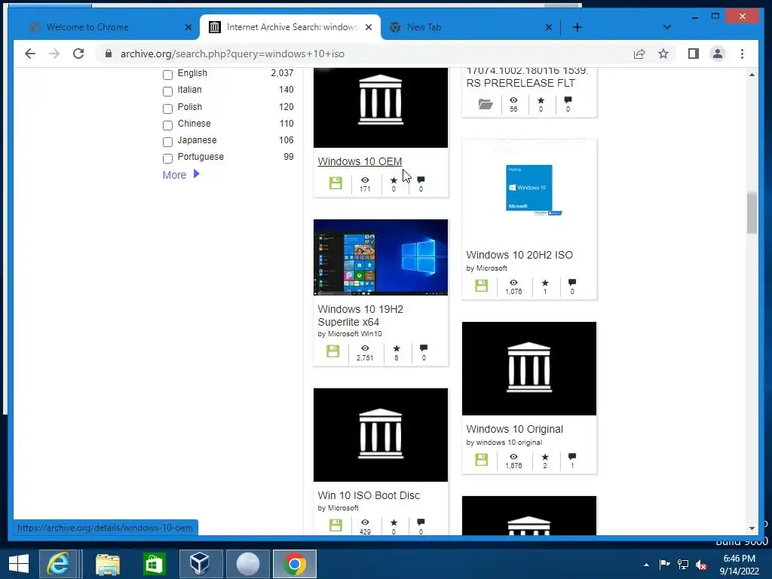Image resolution: width=772 pixels, height=579 pixels.
Task: Open the Windows 10 Original title
Action: 514,429
